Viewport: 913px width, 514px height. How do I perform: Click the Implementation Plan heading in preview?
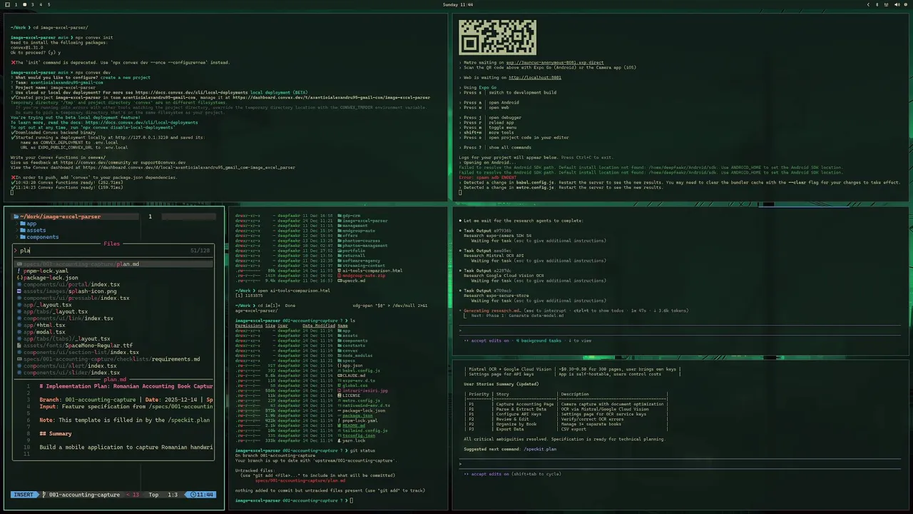126,386
